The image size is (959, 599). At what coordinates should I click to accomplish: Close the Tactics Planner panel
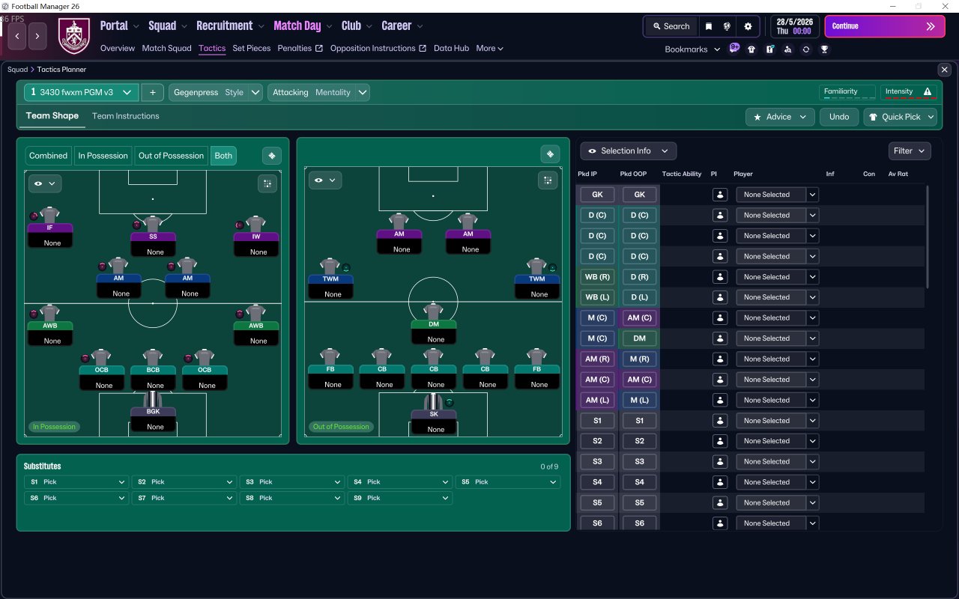944,70
